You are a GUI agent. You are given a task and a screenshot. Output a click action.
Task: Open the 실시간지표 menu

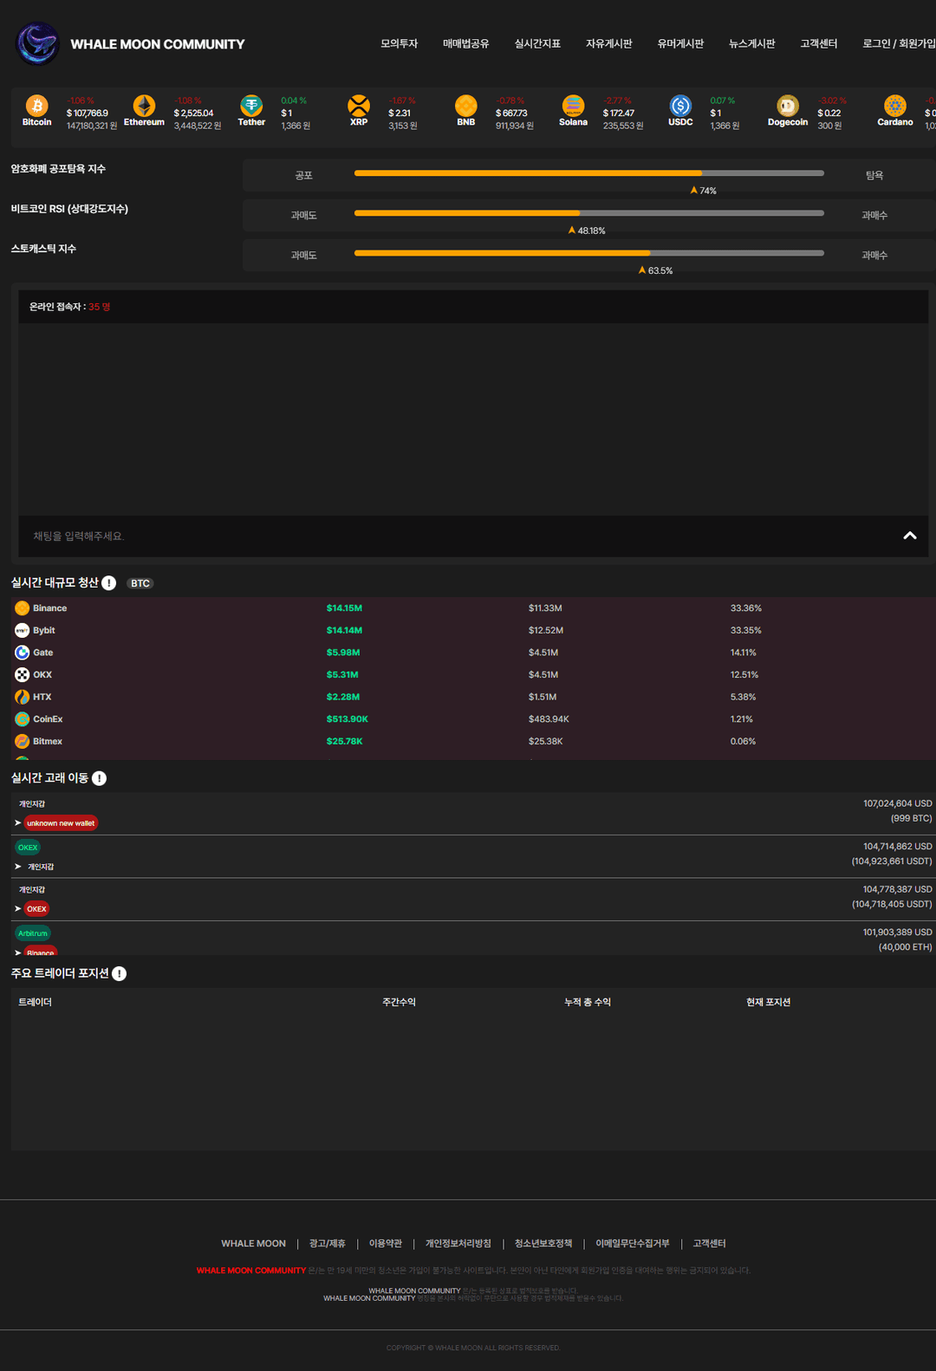[x=537, y=43]
